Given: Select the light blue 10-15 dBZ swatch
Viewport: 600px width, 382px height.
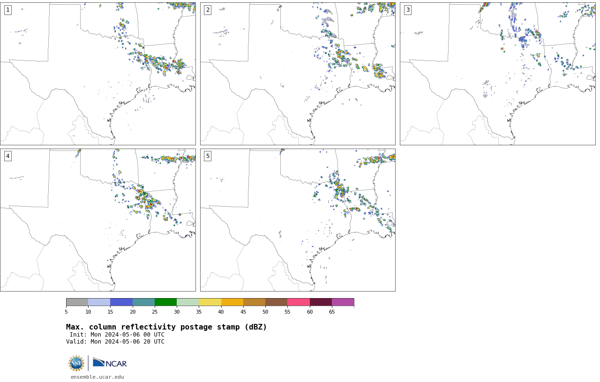Looking at the screenshot, I should (x=99, y=302).
